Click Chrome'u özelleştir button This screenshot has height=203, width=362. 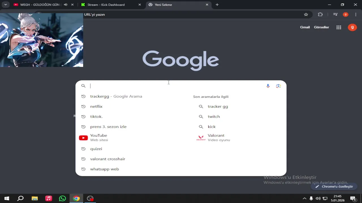(x=334, y=187)
